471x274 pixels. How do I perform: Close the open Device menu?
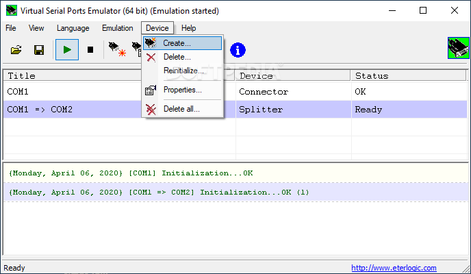point(157,28)
